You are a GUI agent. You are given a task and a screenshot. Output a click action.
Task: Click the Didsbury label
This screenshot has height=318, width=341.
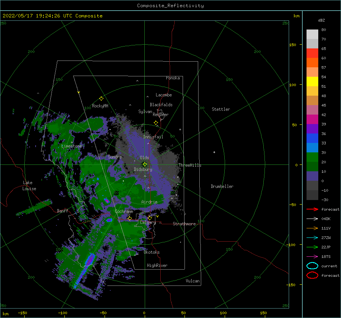point(143,169)
